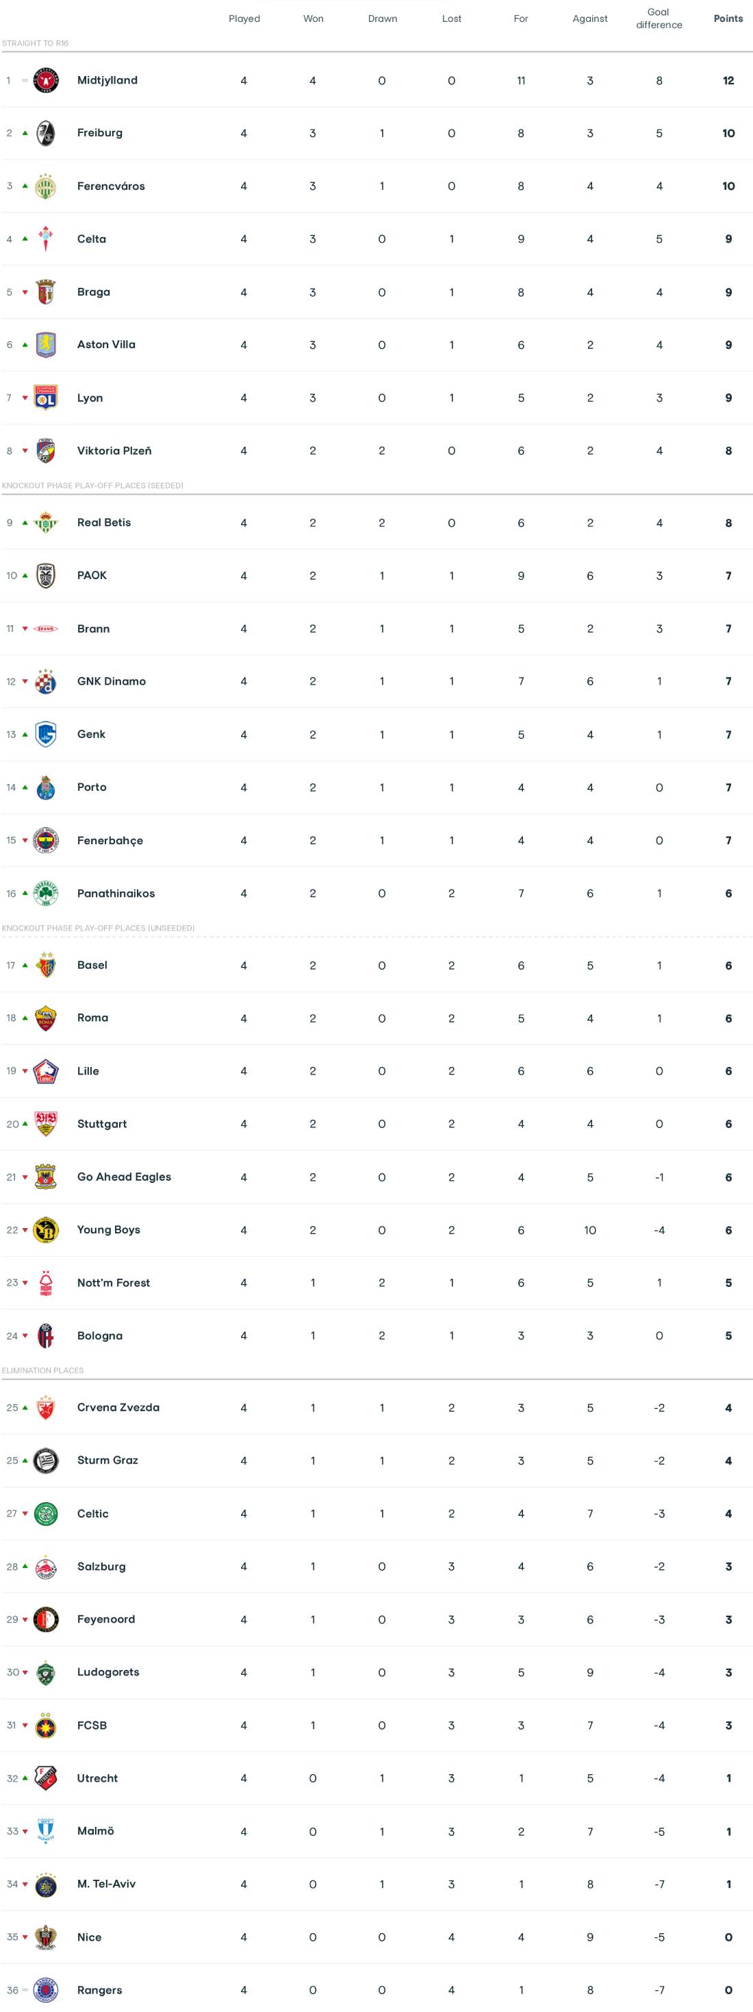Click the Rangers club crest
The width and height of the screenshot is (753, 2012).
point(46,1990)
